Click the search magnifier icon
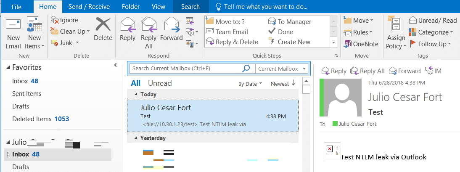460x172 pixels. tap(246, 69)
